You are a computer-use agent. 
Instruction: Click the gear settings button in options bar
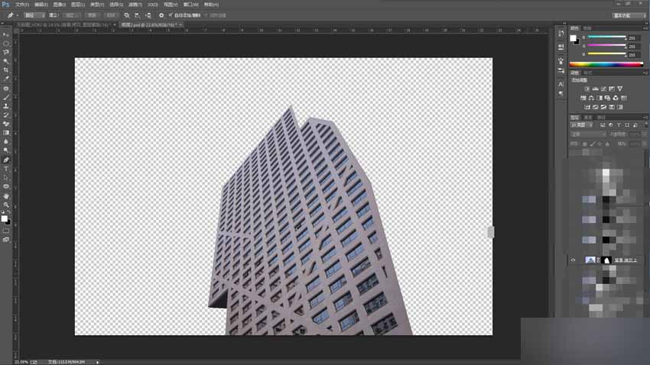(161, 15)
